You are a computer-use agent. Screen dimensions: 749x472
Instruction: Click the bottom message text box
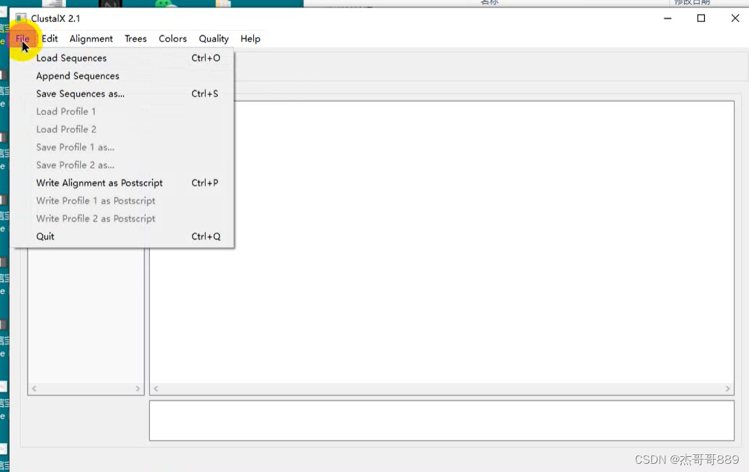click(x=442, y=420)
